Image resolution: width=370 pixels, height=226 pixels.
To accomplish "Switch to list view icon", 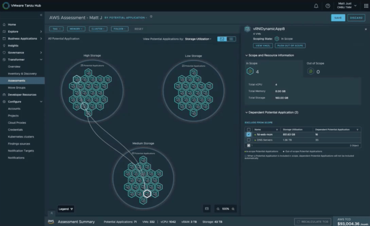I will [231, 39].
